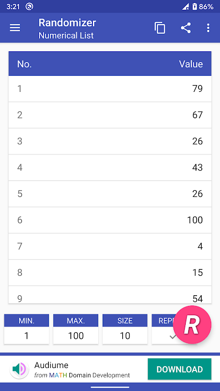Screen dimensions: 220x391
Task: Select row 1 with value 79
Action: [x=110, y=89]
